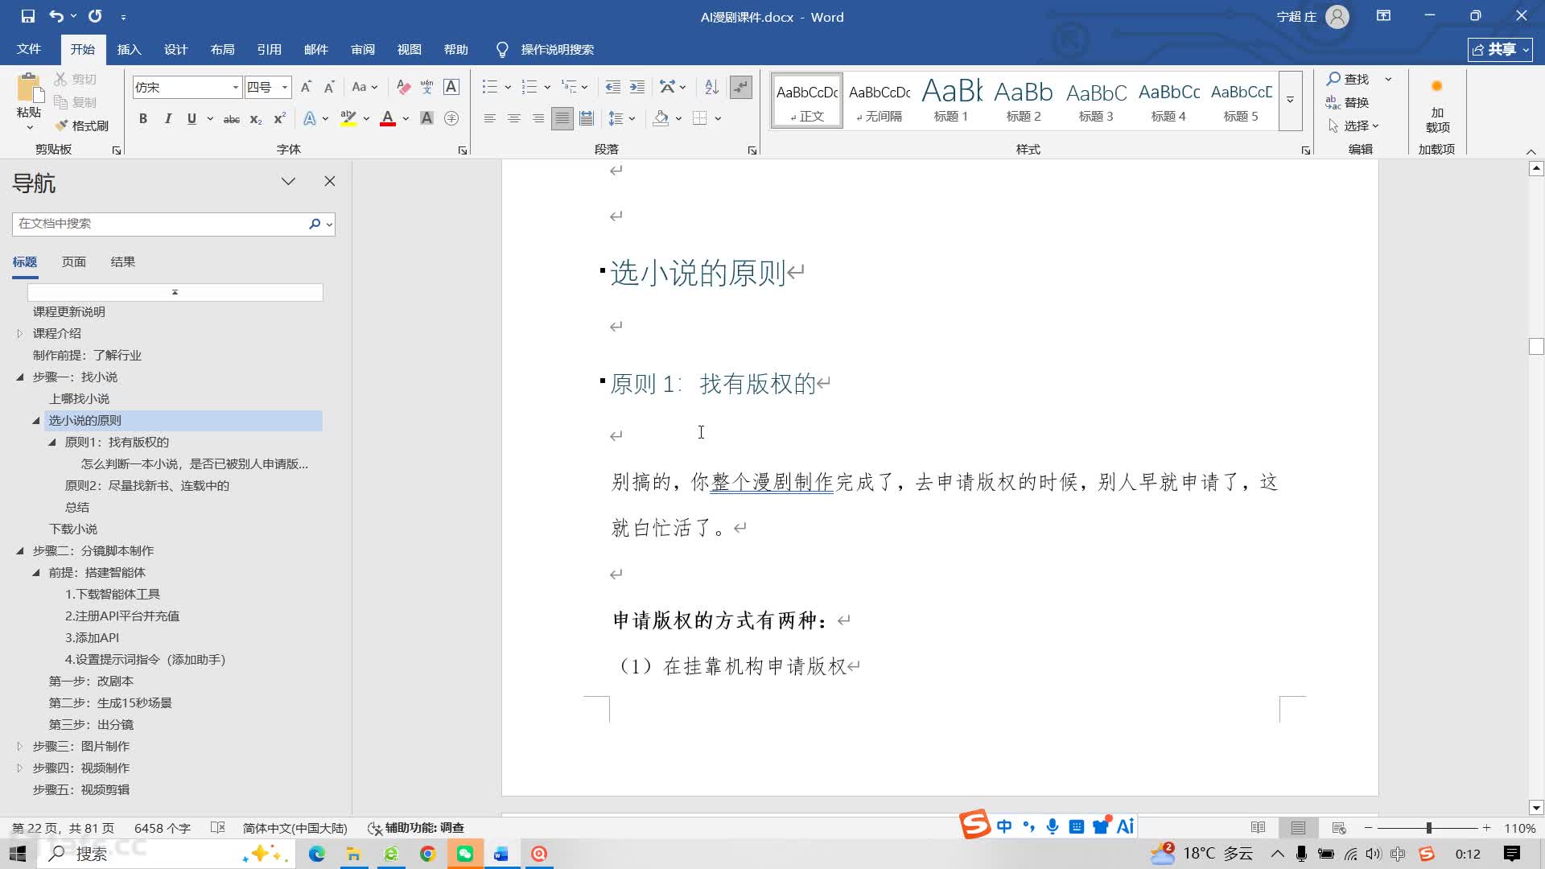The width and height of the screenshot is (1545, 869).
Task: Click 剪切 cut button
Action: (x=76, y=79)
